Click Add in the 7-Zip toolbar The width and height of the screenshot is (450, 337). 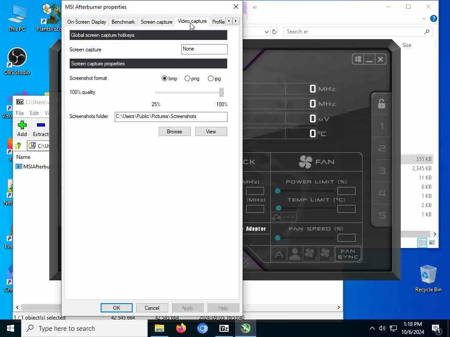[22, 129]
